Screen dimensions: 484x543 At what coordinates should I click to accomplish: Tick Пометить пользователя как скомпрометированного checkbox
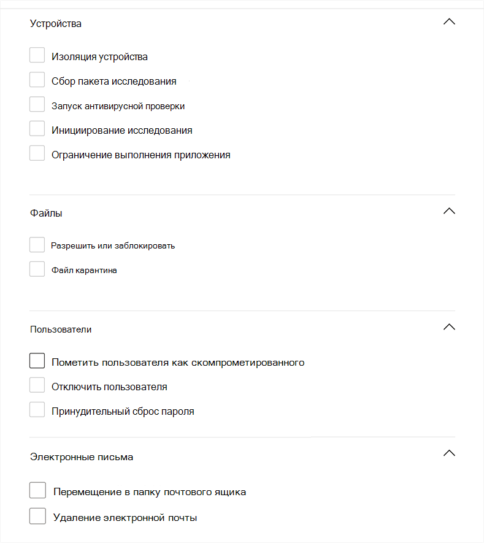[37, 361]
